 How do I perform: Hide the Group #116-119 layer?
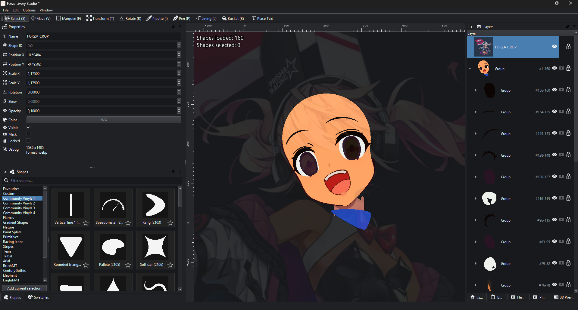coord(555,198)
